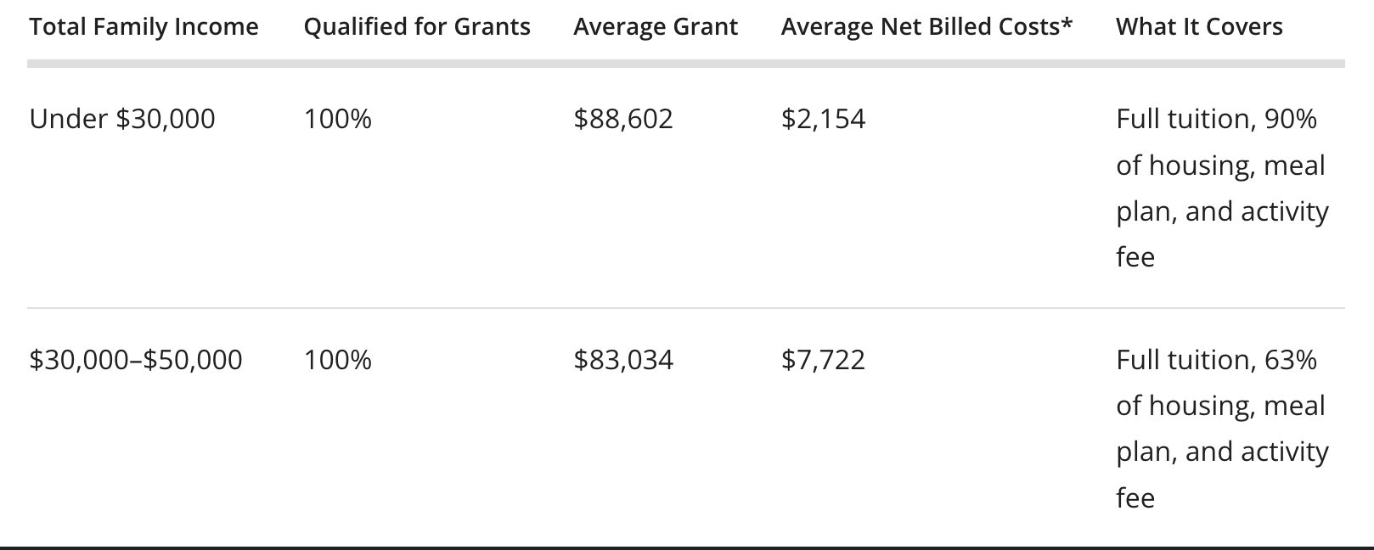The image size is (1374, 550).
Task: Click 100% in the $30,000–$50,000 row
Action: tap(338, 360)
